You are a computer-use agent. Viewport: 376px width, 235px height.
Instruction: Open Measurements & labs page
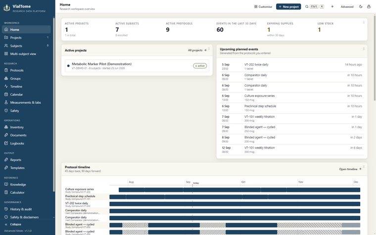(26, 102)
